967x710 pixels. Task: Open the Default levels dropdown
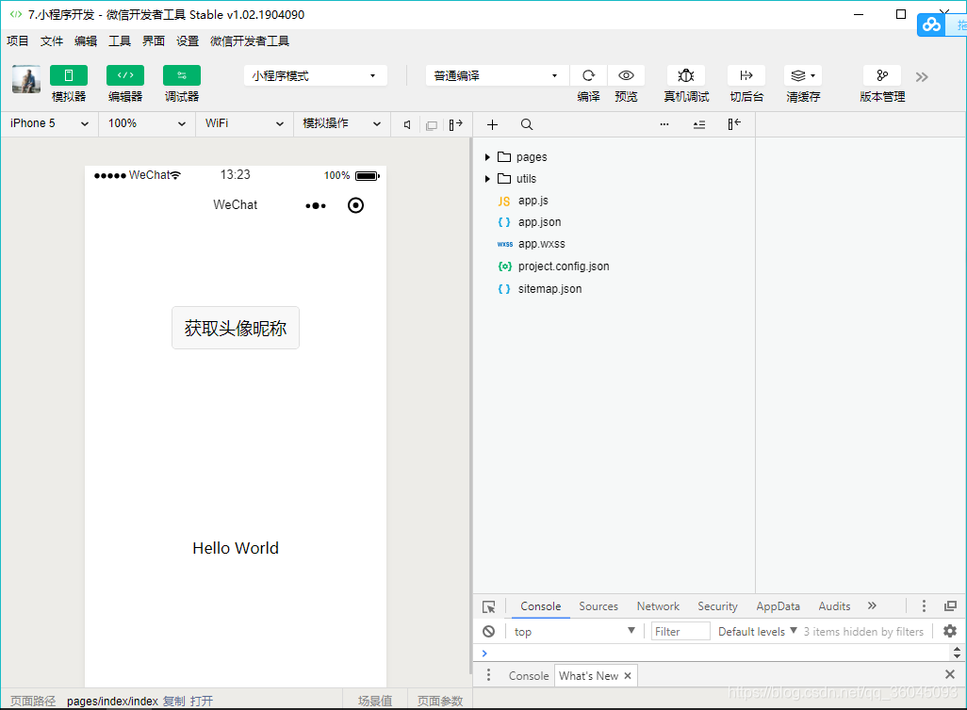[758, 631]
